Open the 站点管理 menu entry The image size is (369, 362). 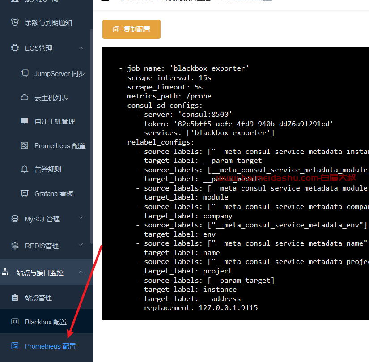38,298
